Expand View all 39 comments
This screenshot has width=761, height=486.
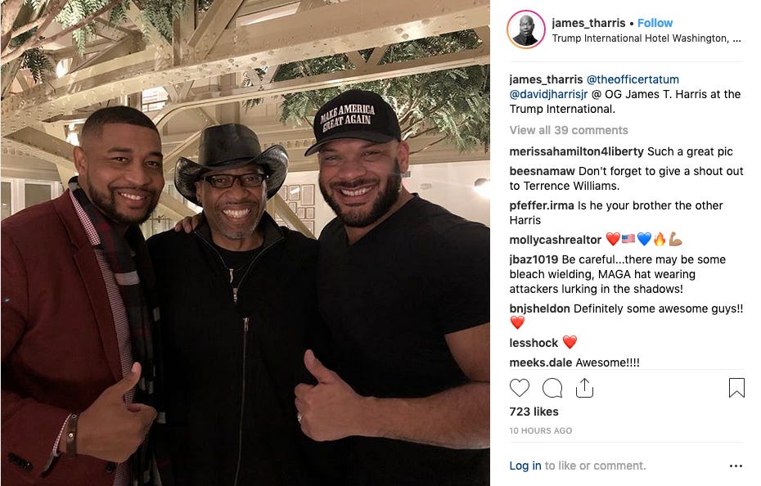(569, 130)
